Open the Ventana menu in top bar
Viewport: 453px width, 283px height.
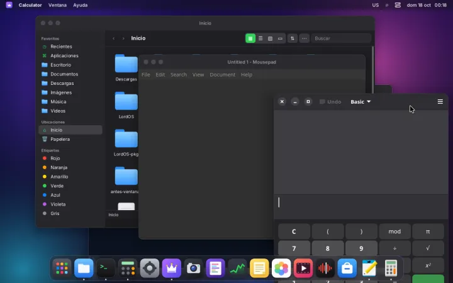click(57, 5)
